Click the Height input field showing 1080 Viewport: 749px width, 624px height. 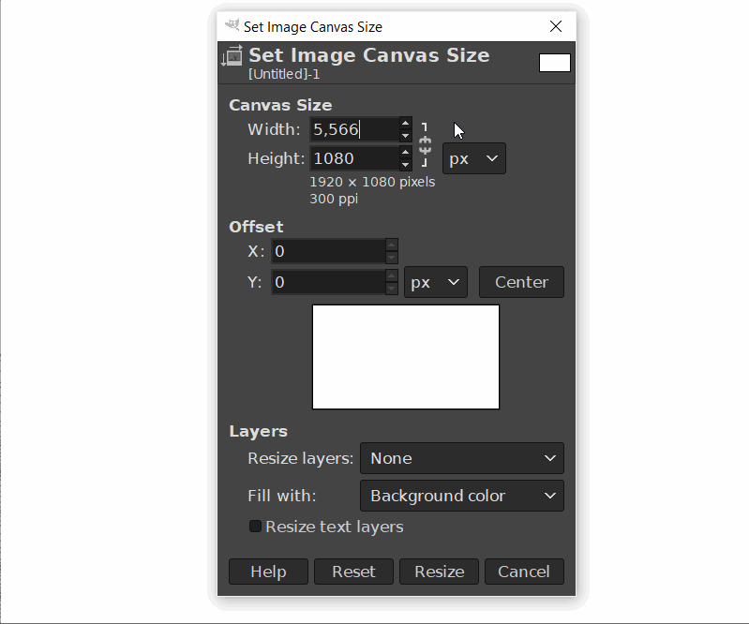[354, 158]
